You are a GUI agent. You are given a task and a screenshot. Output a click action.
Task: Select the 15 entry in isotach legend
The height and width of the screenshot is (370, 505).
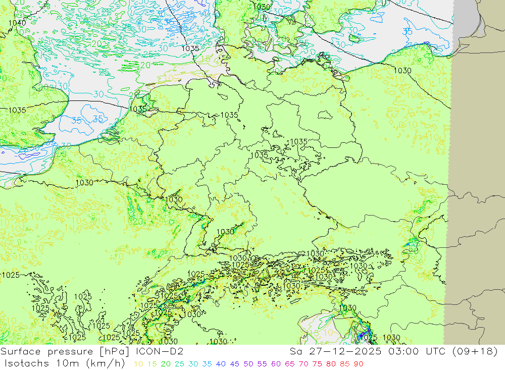pos(152,364)
